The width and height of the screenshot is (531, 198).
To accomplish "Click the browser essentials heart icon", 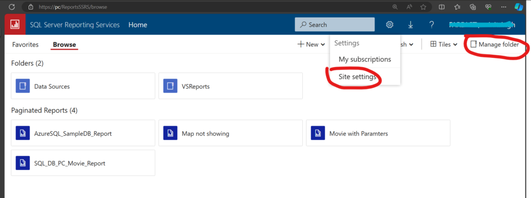I will coord(488,7).
